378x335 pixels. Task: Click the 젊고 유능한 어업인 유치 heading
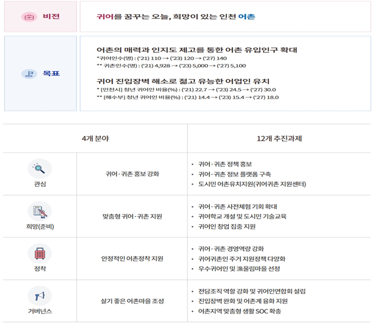(x=183, y=81)
